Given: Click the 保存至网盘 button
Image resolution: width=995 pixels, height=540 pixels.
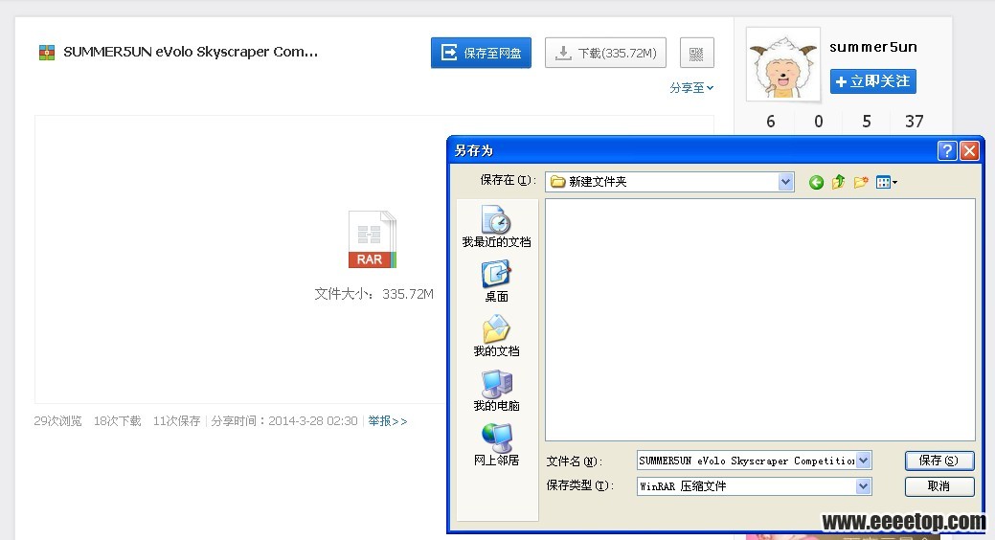Looking at the screenshot, I should click(481, 53).
